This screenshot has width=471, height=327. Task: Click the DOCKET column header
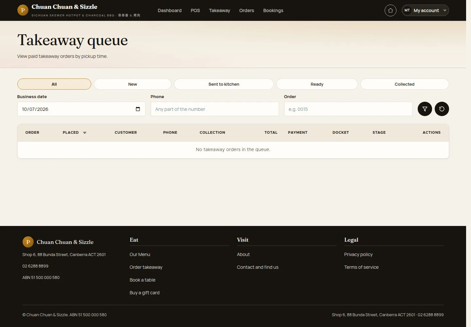(340, 132)
